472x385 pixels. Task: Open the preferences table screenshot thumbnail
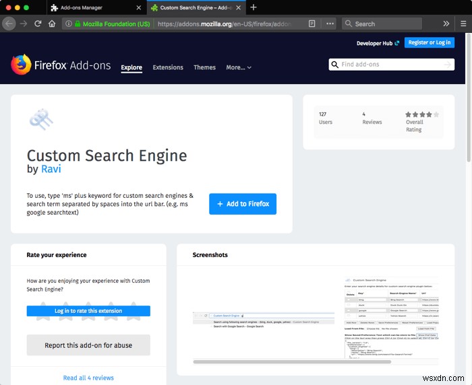click(x=391, y=318)
